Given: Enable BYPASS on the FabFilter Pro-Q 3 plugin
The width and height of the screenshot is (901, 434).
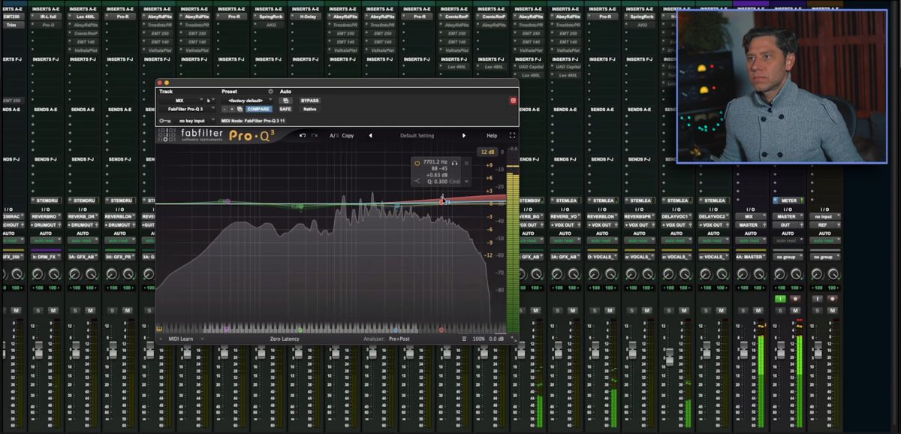Looking at the screenshot, I should point(310,101).
